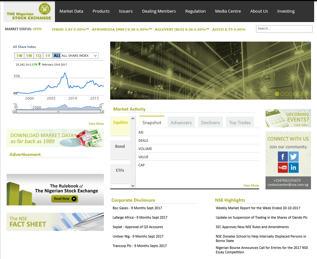Select the 1W chart range toggle
Screen dimensions: 317x259
coord(19,56)
